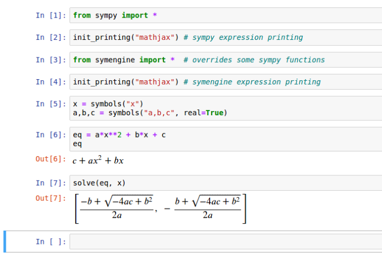Select cell defining symbols x, a, b, c
Image resolution: width=382 pixels, height=255 pixels.
[225, 108]
